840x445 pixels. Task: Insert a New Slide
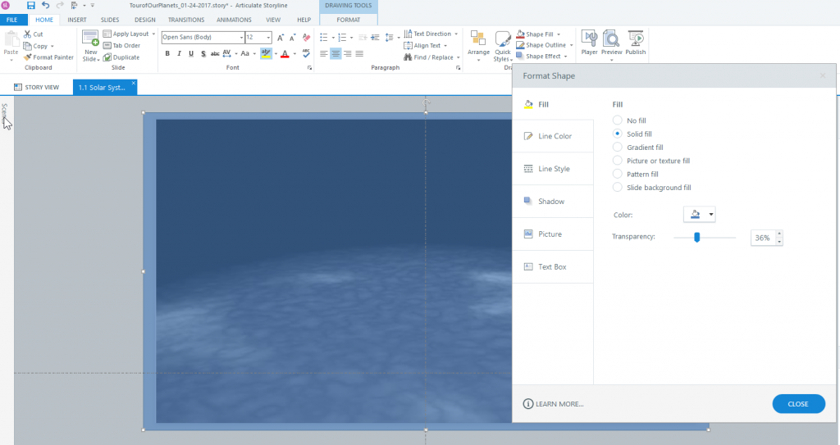click(x=90, y=46)
